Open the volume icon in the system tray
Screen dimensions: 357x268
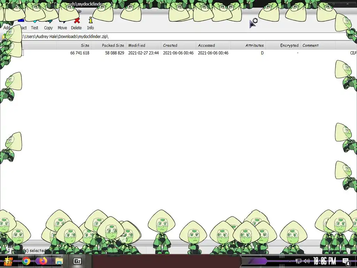coord(307,261)
